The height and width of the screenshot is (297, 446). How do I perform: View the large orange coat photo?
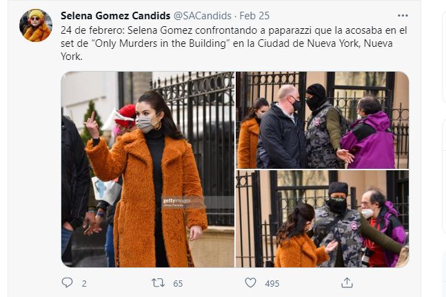click(148, 170)
